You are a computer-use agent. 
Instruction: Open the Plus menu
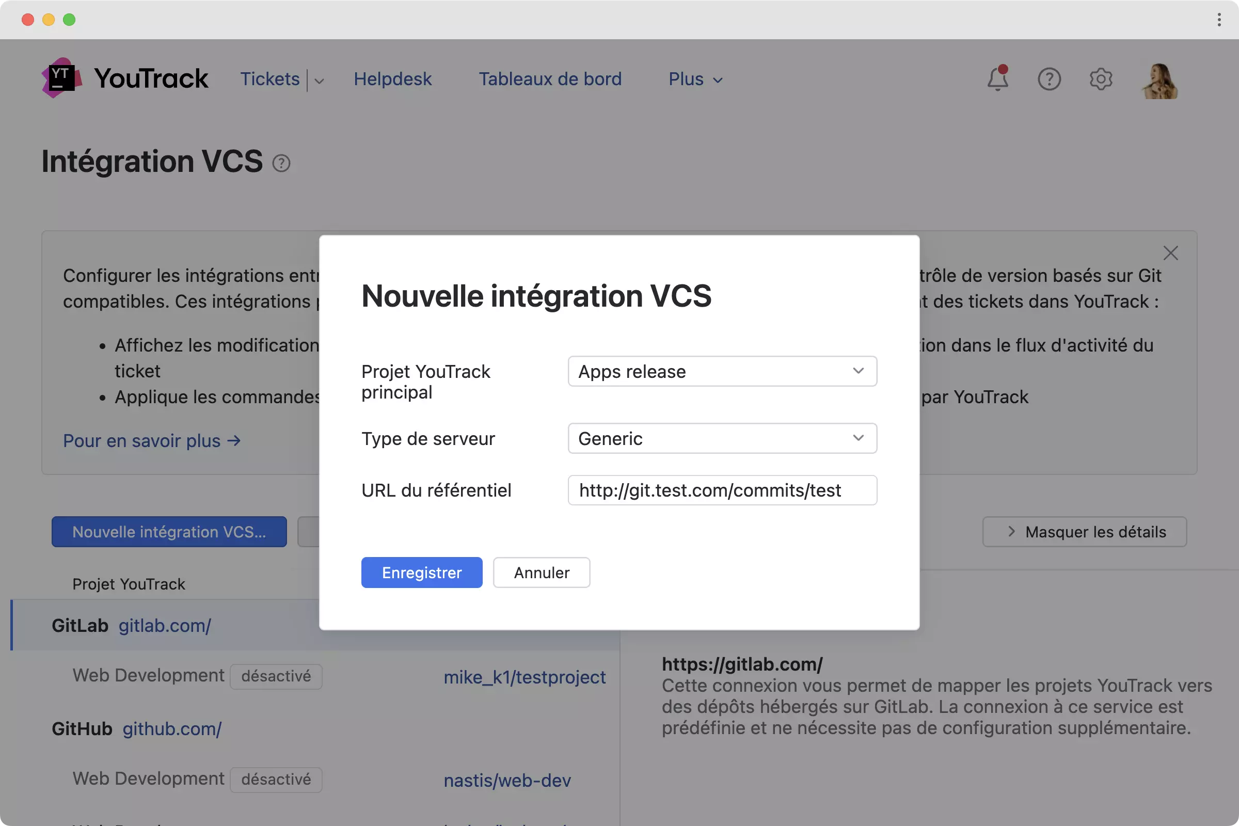[x=695, y=79]
